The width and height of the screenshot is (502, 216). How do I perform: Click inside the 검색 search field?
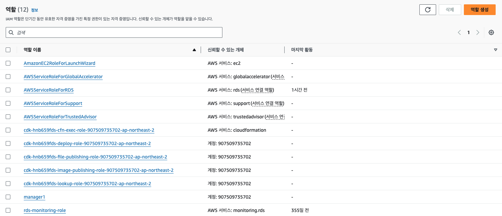coord(114,32)
